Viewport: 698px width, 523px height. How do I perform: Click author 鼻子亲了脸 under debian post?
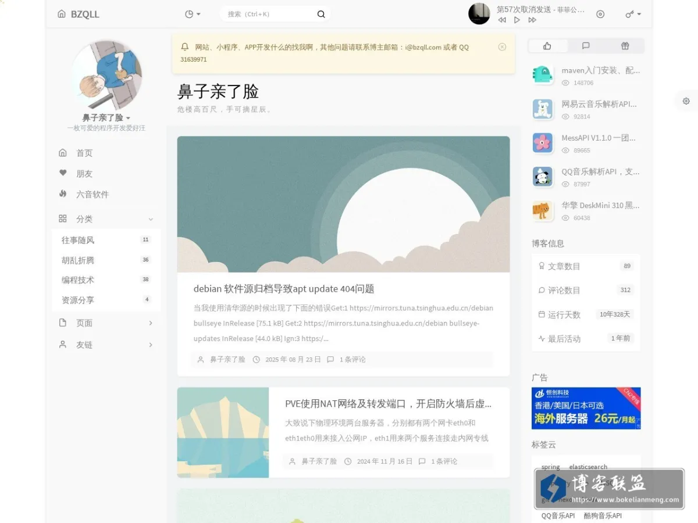coord(227,360)
